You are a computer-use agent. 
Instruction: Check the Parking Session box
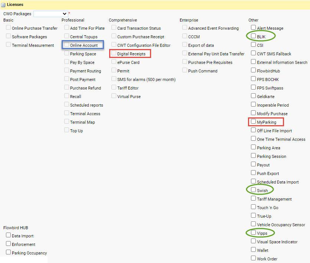(x=253, y=155)
